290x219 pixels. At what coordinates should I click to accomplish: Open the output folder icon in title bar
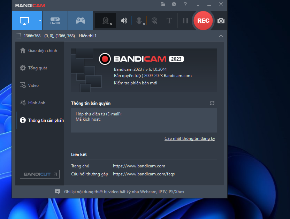click(x=163, y=4)
